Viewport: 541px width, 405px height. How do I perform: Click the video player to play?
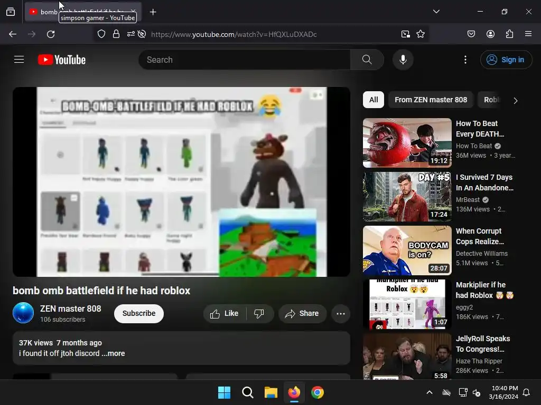pos(182,182)
